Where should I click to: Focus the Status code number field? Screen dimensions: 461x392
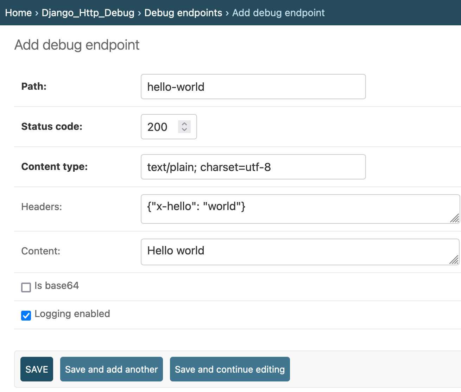click(x=169, y=127)
